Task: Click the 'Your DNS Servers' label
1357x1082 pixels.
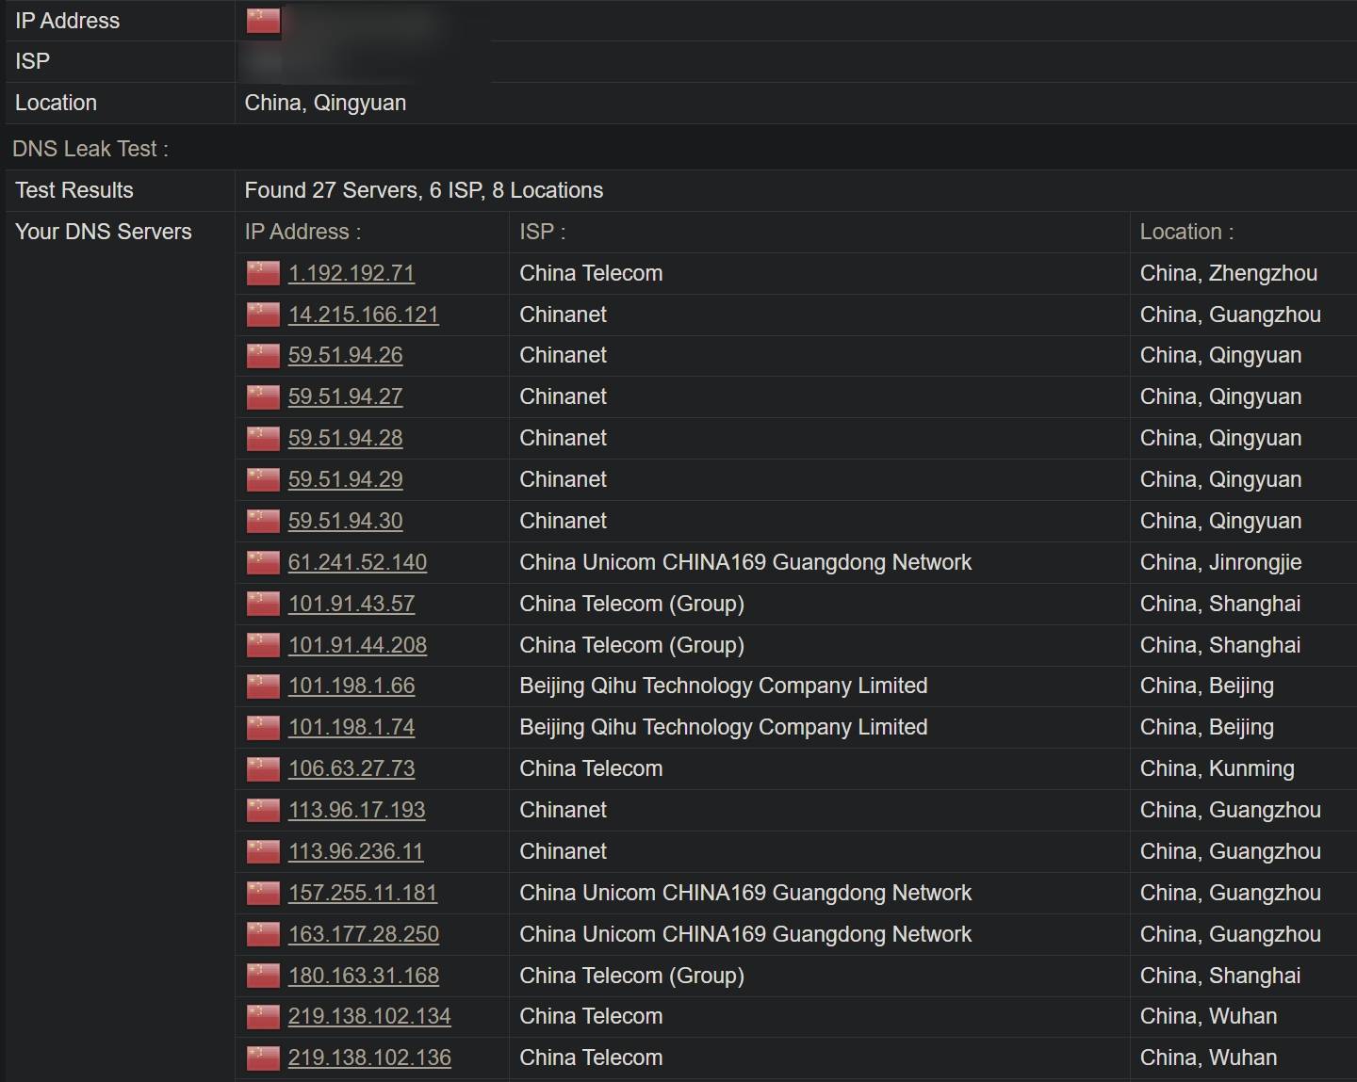Action: click(104, 232)
